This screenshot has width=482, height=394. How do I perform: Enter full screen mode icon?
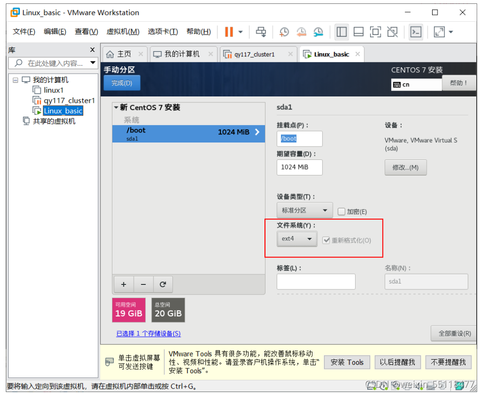click(375, 32)
